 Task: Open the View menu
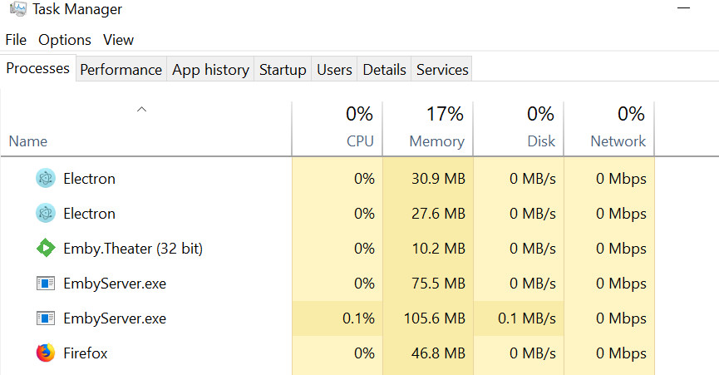118,40
